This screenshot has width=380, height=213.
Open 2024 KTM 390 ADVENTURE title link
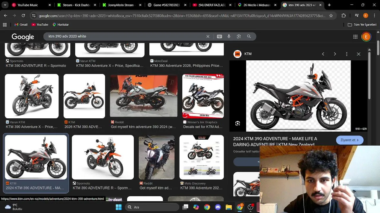pos(275,142)
